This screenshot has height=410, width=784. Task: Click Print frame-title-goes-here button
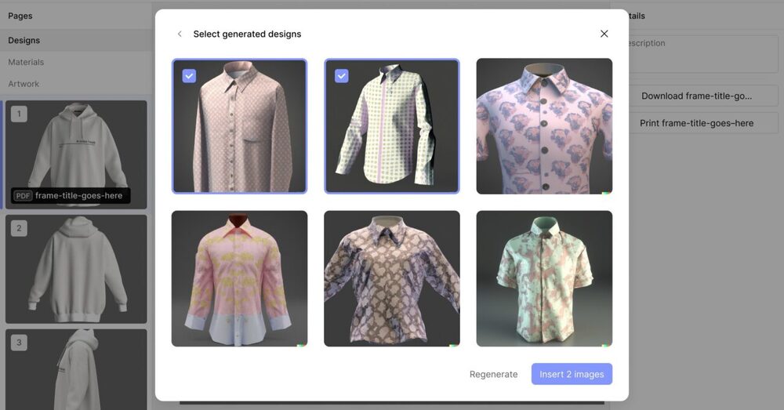696,123
